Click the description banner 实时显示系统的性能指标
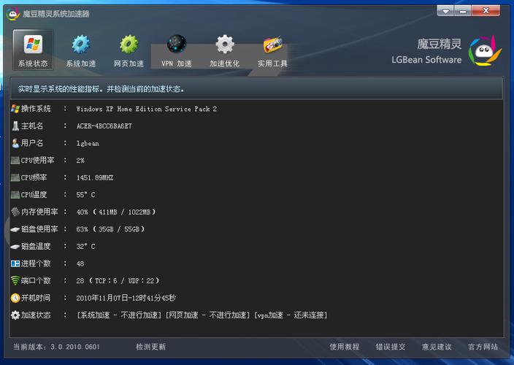 (257, 88)
